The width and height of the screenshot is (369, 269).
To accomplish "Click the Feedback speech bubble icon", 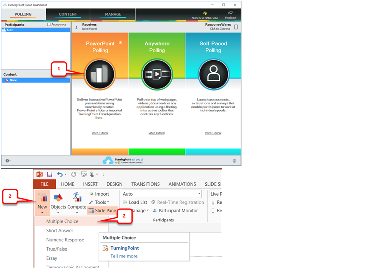I will point(230,13).
